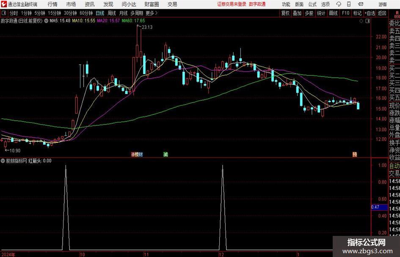Click the 2024年 date label on timeline
This screenshot has width=400, height=257.
8,254
